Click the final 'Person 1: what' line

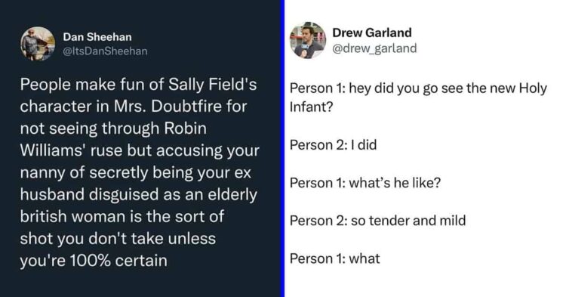(334, 258)
